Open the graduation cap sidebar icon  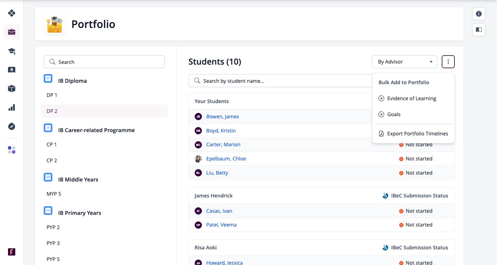pyautogui.click(x=12, y=51)
